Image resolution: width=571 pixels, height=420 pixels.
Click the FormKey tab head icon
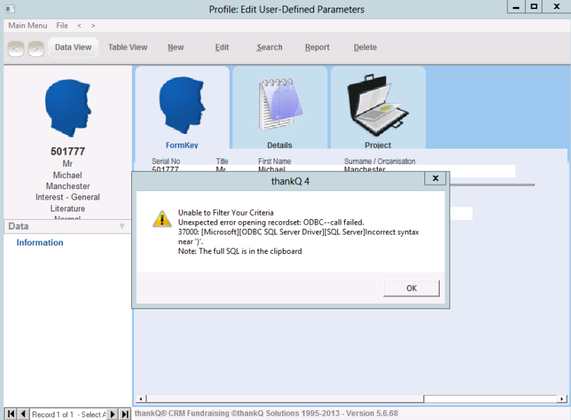pos(181,105)
